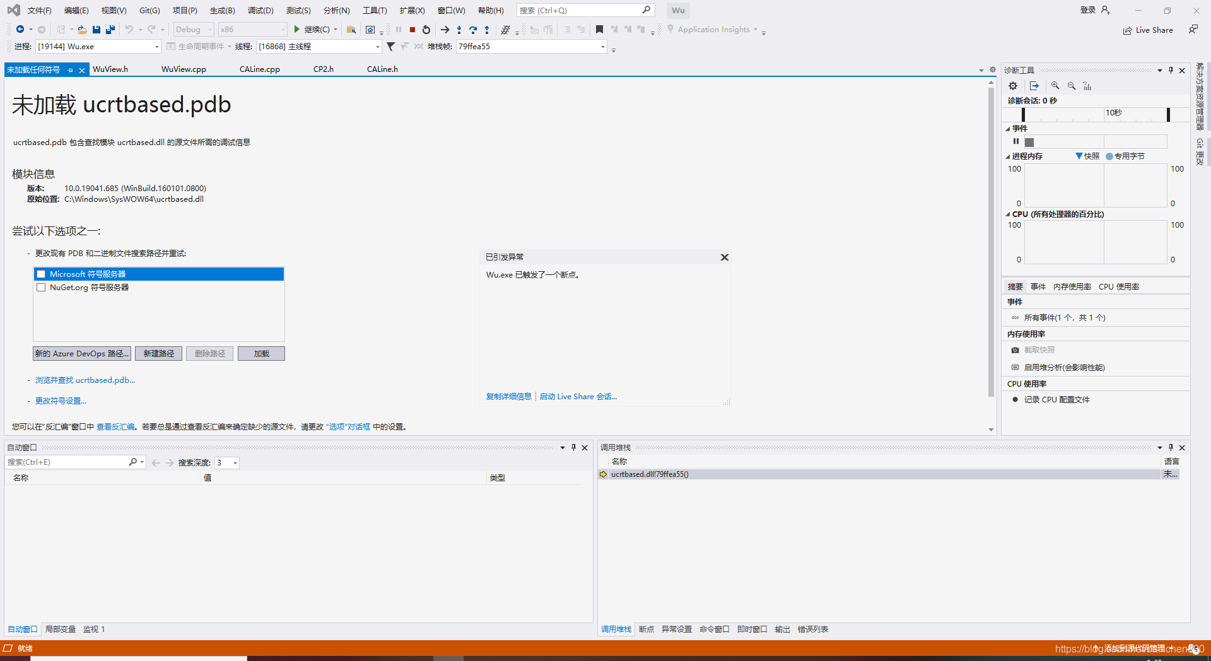Viewport: 1211px width, 661px height.
Task: Open the Debug configuration dropdown
Action: (x=194, y=30)
